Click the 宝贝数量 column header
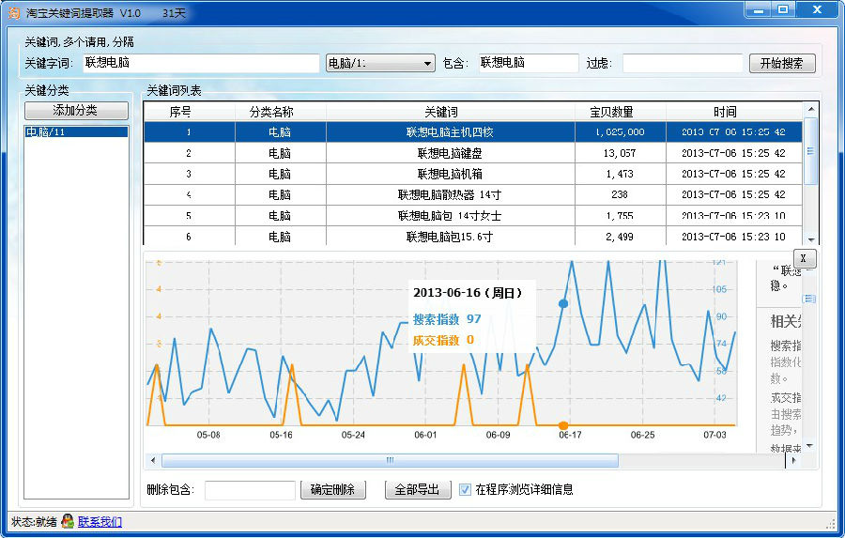Viewport: 845px width, 538px height. click(620, 112)
